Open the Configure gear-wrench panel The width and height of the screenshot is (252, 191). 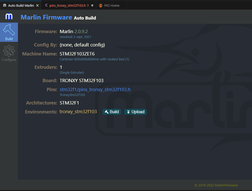(9, 53)
